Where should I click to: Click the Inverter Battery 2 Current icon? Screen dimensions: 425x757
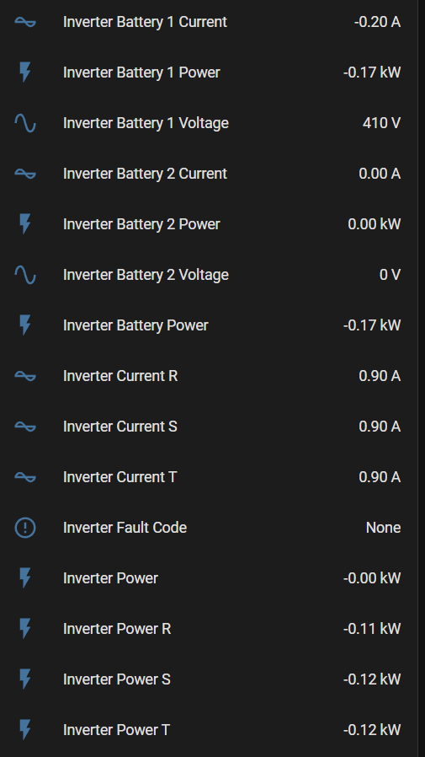[x=25, y=174]
